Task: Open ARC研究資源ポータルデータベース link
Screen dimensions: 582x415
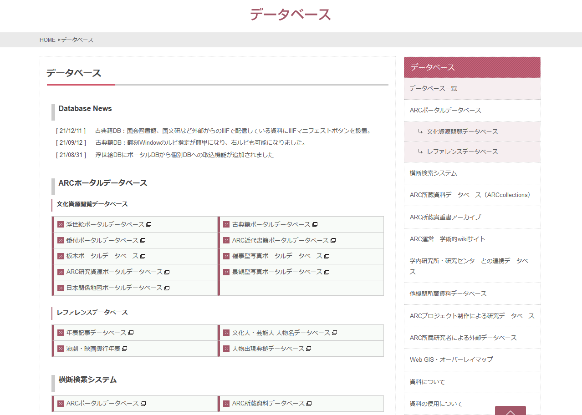Action: point(114,272)
